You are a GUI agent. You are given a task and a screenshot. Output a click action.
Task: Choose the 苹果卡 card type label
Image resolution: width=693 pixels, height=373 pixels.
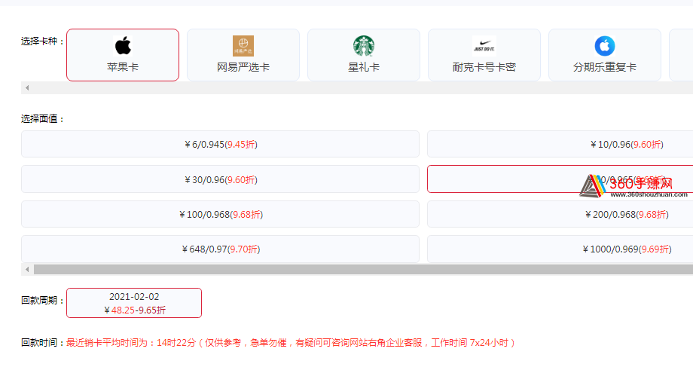(123, 67)
